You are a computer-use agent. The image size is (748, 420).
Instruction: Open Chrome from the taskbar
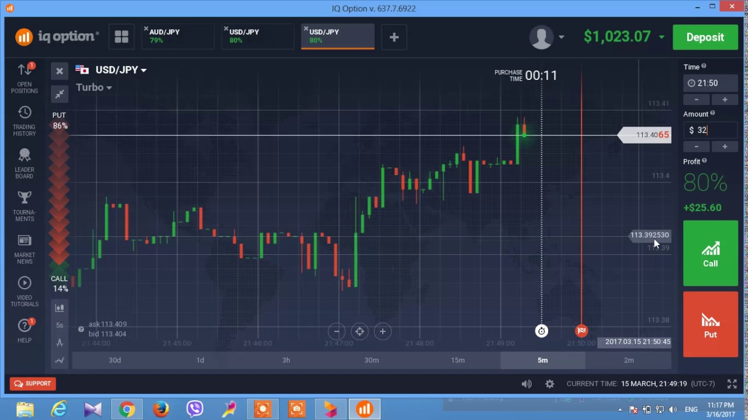(127, 409)
